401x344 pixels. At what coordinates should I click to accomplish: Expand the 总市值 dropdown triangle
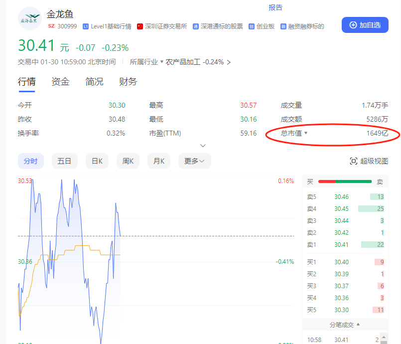coord(306,133)
